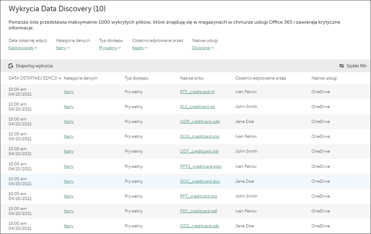Open the Typ dostępu Prywatny filter dropdown

(110, 48)
